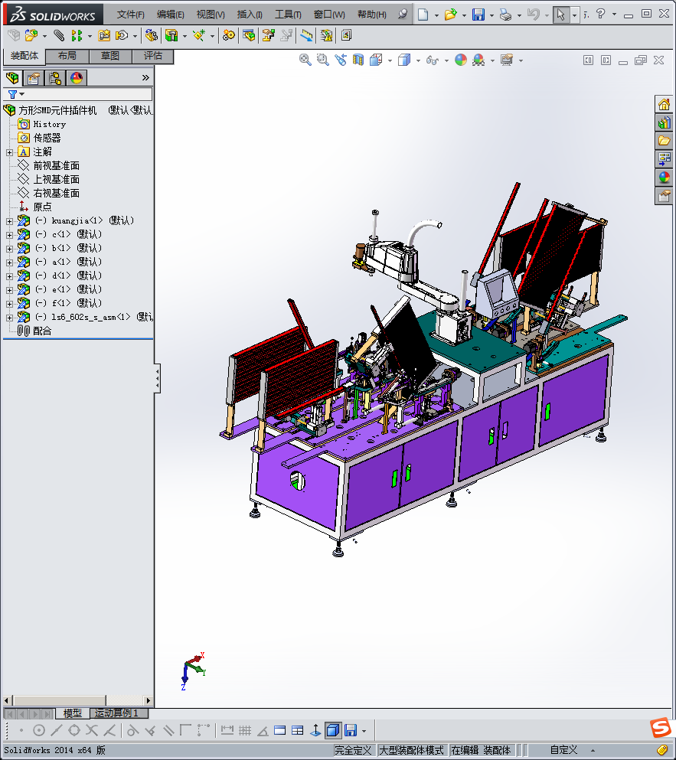
Task: Click the Move Component icon
Action: pyautogui.click(x=122, y=35)
